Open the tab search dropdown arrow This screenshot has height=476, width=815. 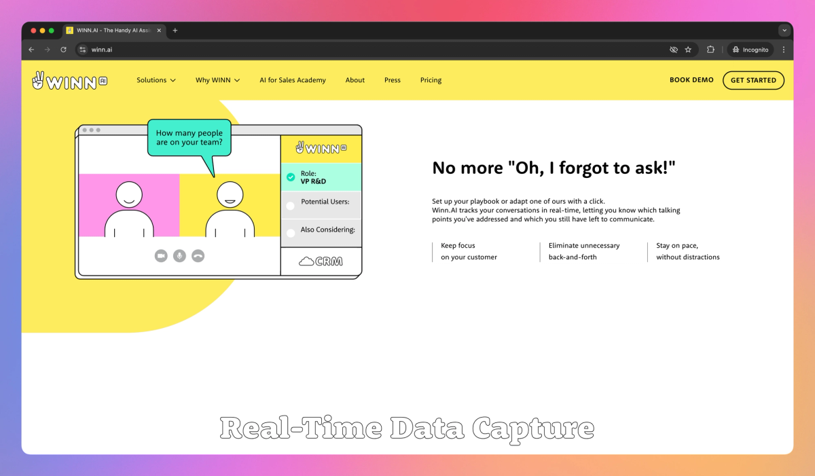[784, 31]
